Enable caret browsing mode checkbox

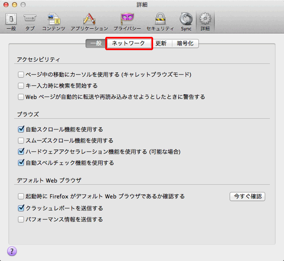[21, 75]
